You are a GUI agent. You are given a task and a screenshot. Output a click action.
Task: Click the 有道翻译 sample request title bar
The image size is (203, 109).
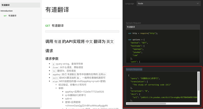(163, 27)
